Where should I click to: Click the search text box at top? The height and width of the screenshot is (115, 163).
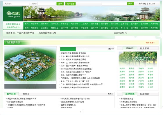(114, 4)
